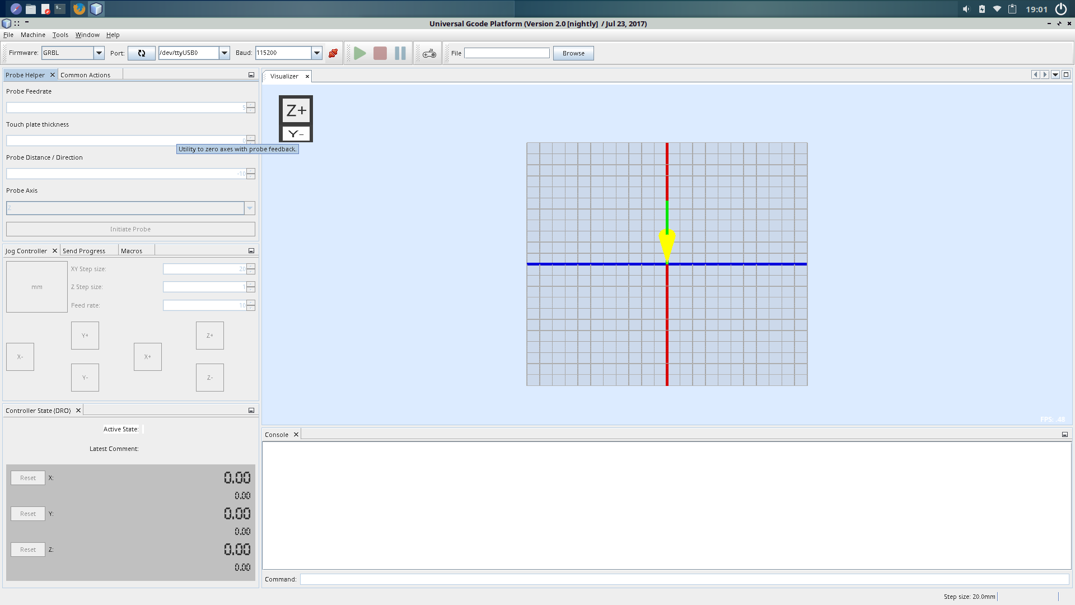This screenshot has height=605, width=1075.
Task: Decrease the Probe Distance spinner
Action: tap(251, 176)
